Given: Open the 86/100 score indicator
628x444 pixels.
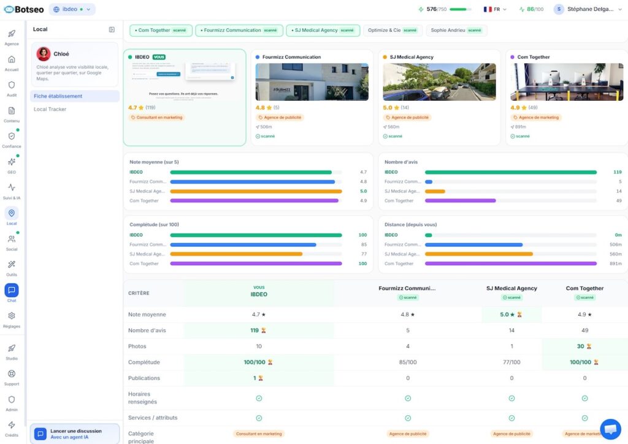Looking at the screenshot, I should [531, 9].
